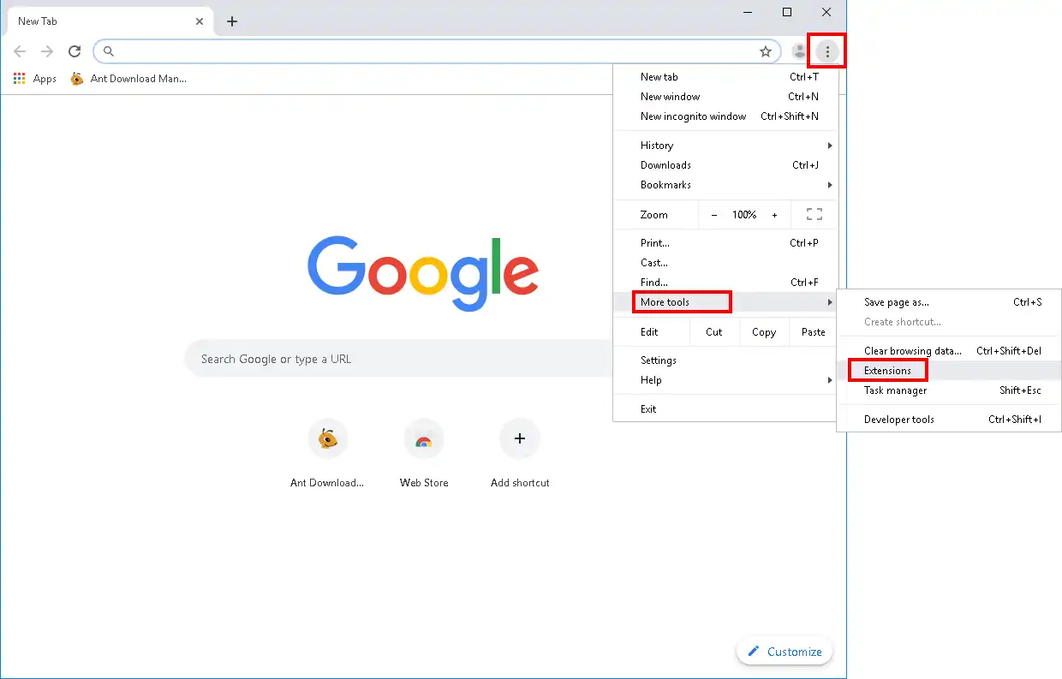Maximize the Chrome window

pos(787,12)
